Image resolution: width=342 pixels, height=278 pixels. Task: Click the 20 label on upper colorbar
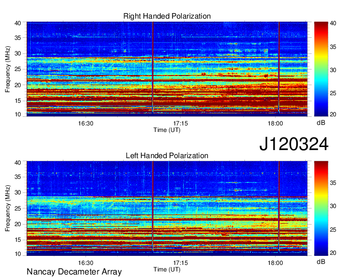pyautogui.click(x=333, y=114)
